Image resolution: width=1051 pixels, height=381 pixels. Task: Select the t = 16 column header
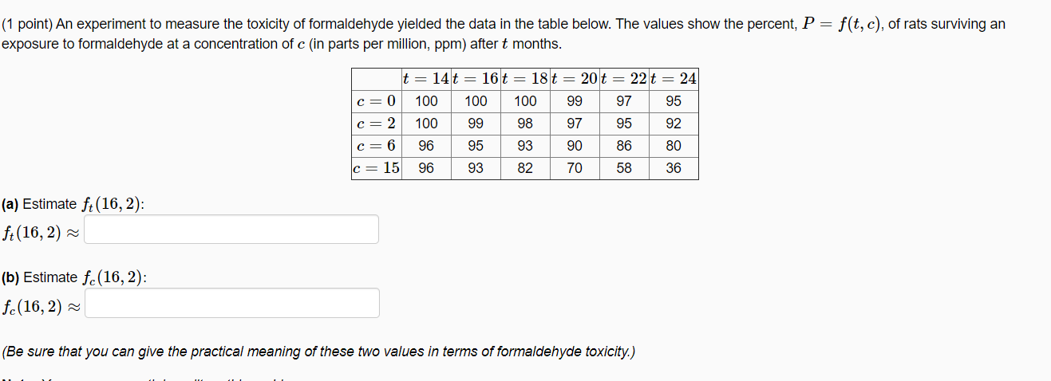[x=476, y=79]
